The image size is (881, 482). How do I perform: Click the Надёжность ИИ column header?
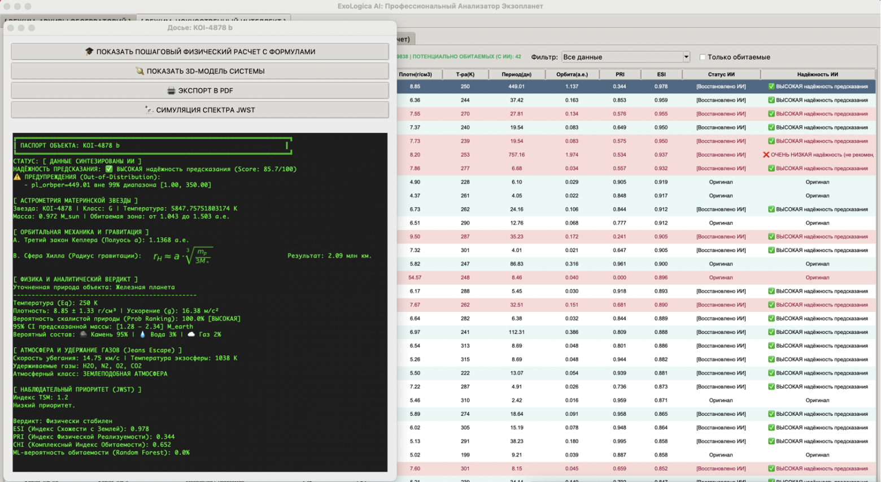tap(817, 74)
